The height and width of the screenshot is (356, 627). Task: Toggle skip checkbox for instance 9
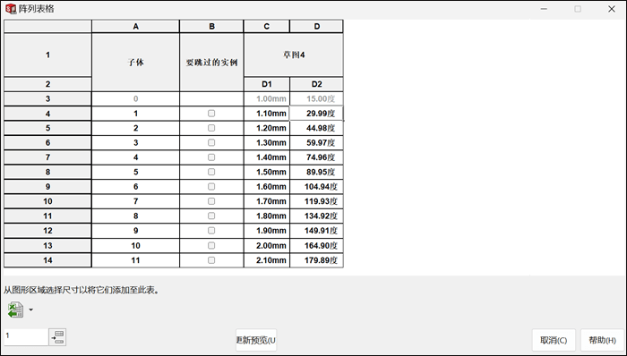tap(211, 231)
